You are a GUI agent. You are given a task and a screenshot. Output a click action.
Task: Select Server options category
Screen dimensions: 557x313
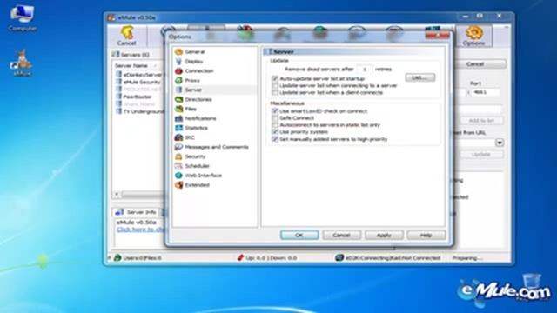click(x=193, y=90)
